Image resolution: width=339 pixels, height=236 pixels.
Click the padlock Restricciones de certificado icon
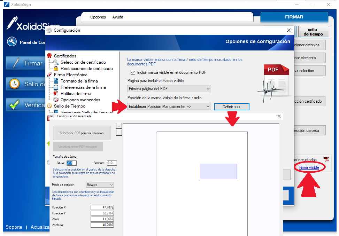pyautogui.click(x=56, y=69)
